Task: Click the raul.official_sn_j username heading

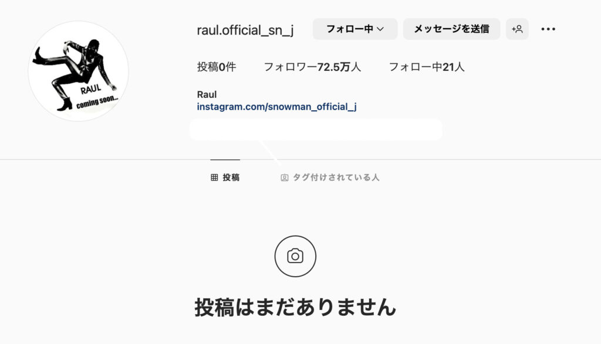Action: point(245,30)
